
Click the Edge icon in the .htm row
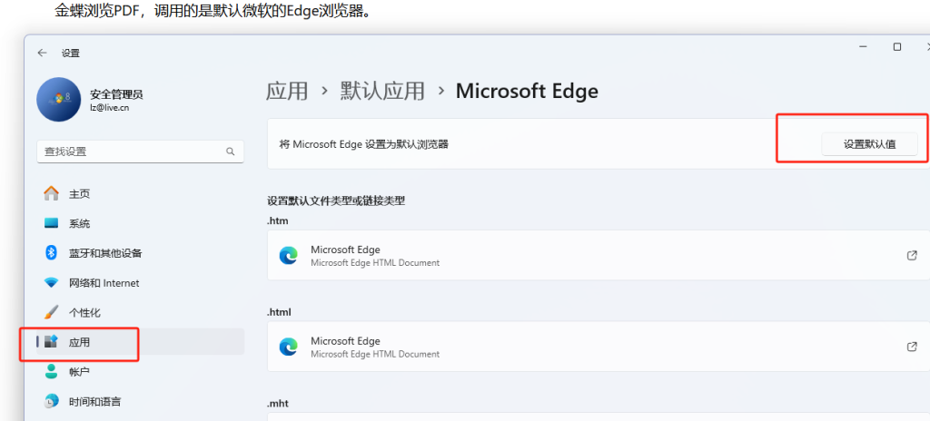click(289, 256)
